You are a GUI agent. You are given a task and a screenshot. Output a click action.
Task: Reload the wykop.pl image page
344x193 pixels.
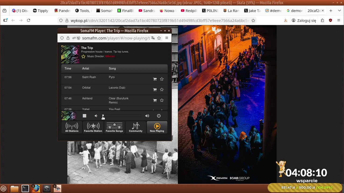tap(28, 20)
